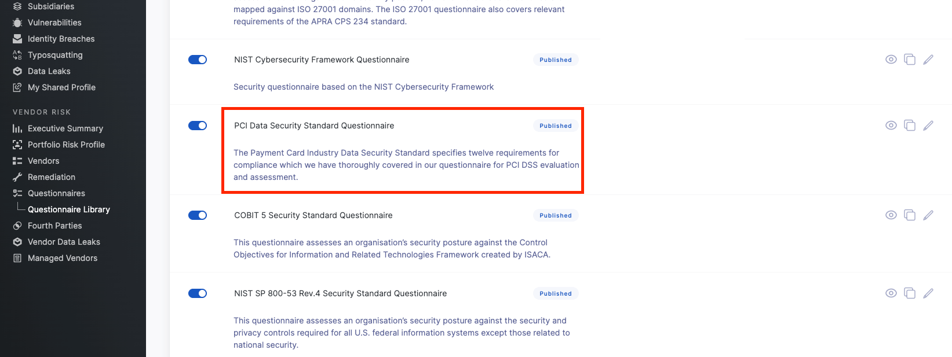Preview the NIST Cybersecurity Framework Questionnaire eye icon
Image resolution: width=952 pixels, height=357 pixels.
tap(891, 60)
